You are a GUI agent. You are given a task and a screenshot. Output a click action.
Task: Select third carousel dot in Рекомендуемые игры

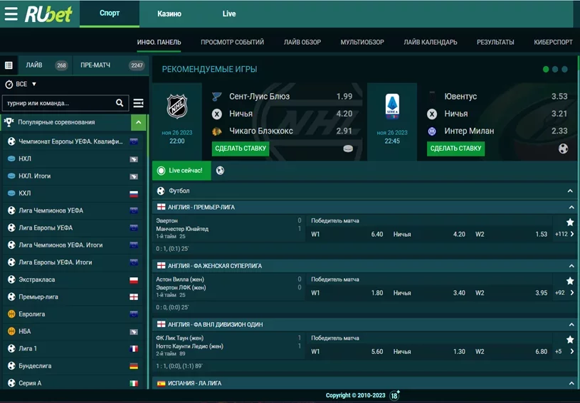tap(564, 69)
